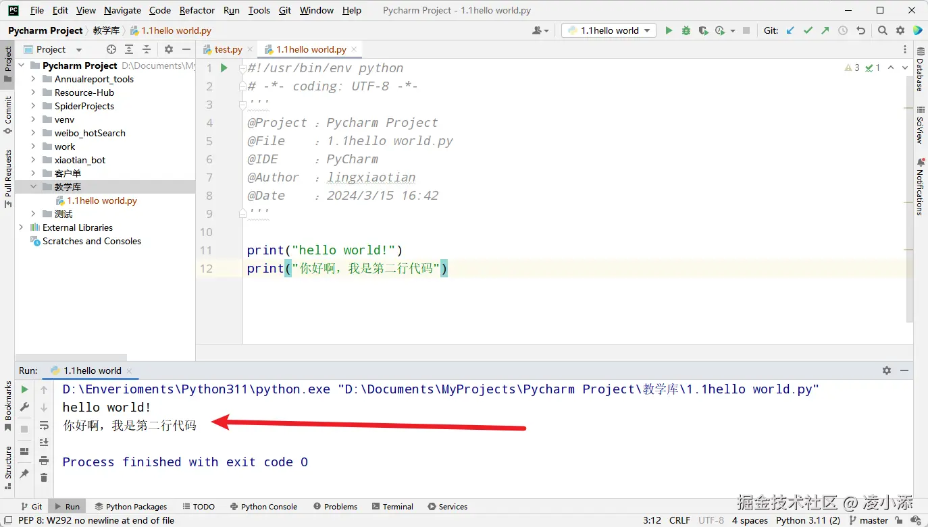Open the Tools menu
The image size is (928, 527).
click(259, 10)
